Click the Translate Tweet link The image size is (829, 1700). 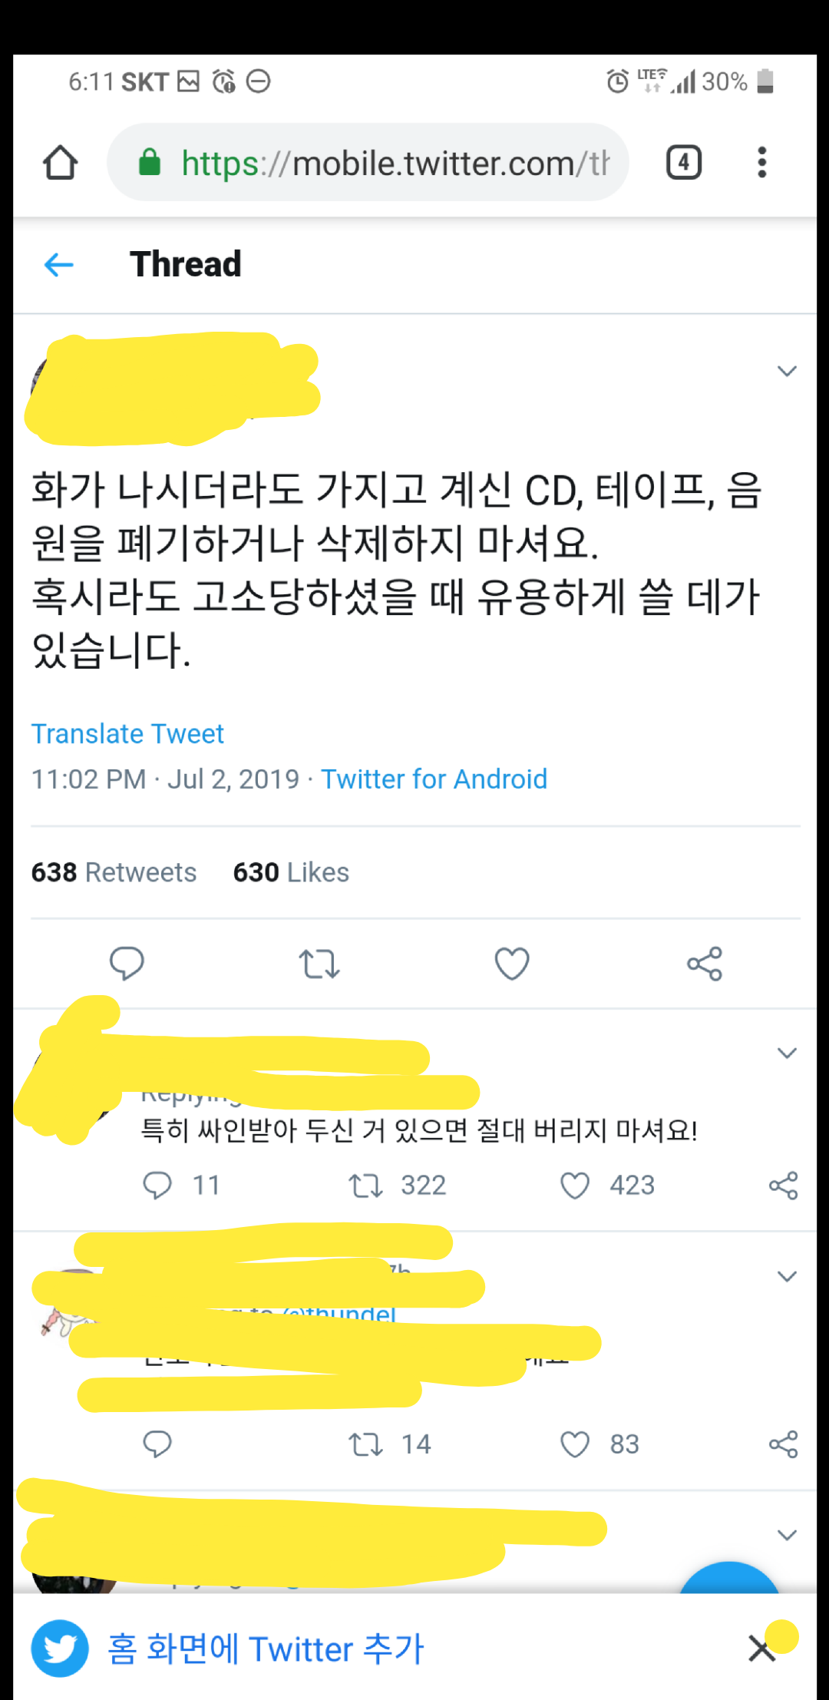(127, 734)
